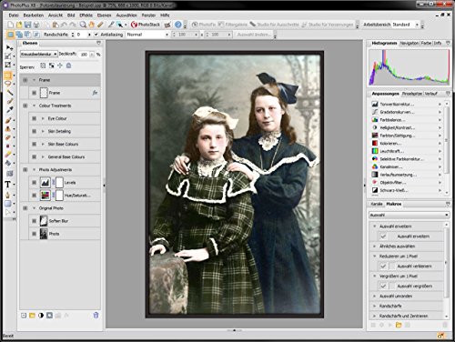Screen dimensions: 455x342
Task: Click the folder icon at Makros panel bottom
Action: pos(399,325)
